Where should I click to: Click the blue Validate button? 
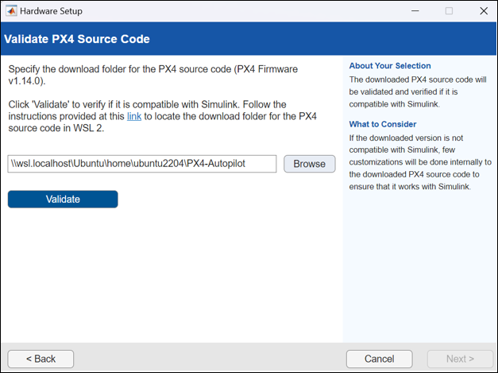63,199
